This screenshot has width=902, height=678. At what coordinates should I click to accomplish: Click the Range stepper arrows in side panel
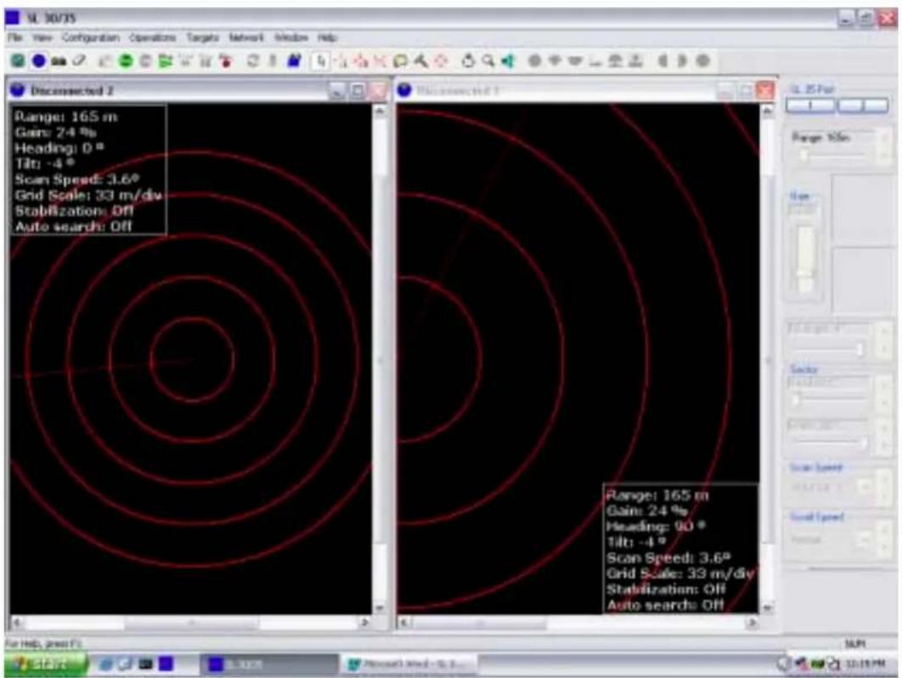point(883,147)
